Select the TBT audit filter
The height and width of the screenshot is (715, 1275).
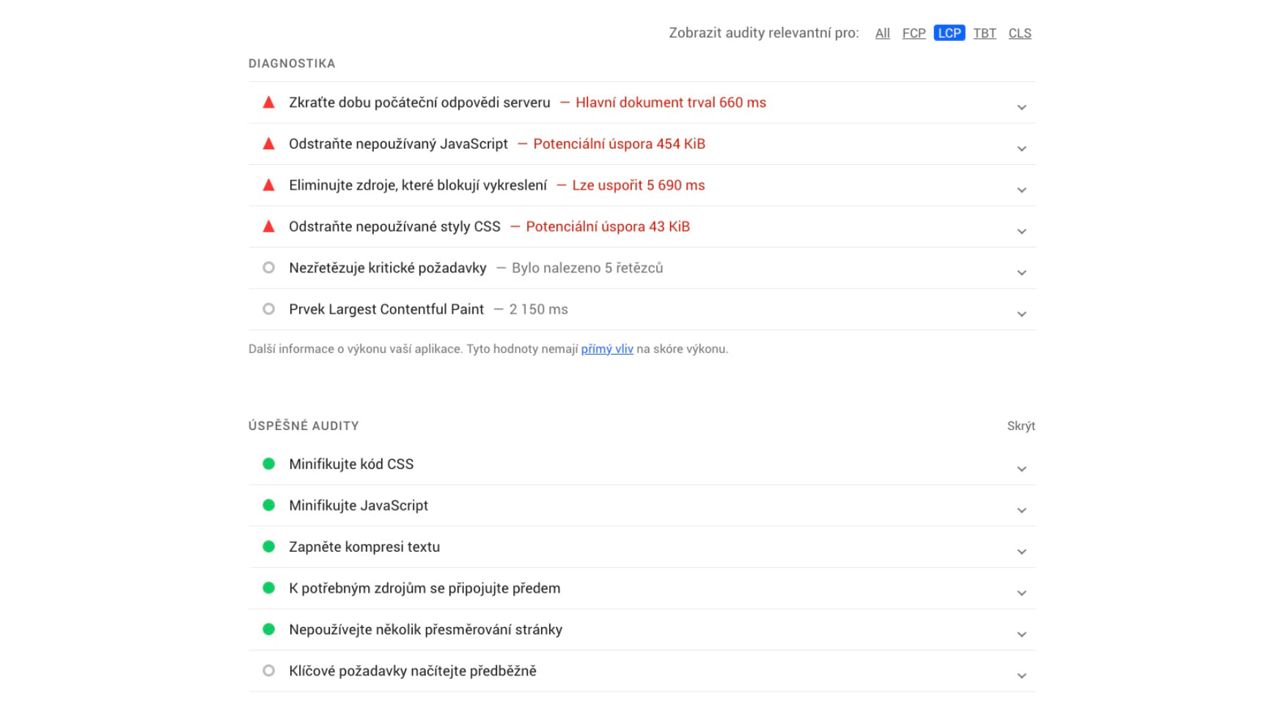click(984, 33)
